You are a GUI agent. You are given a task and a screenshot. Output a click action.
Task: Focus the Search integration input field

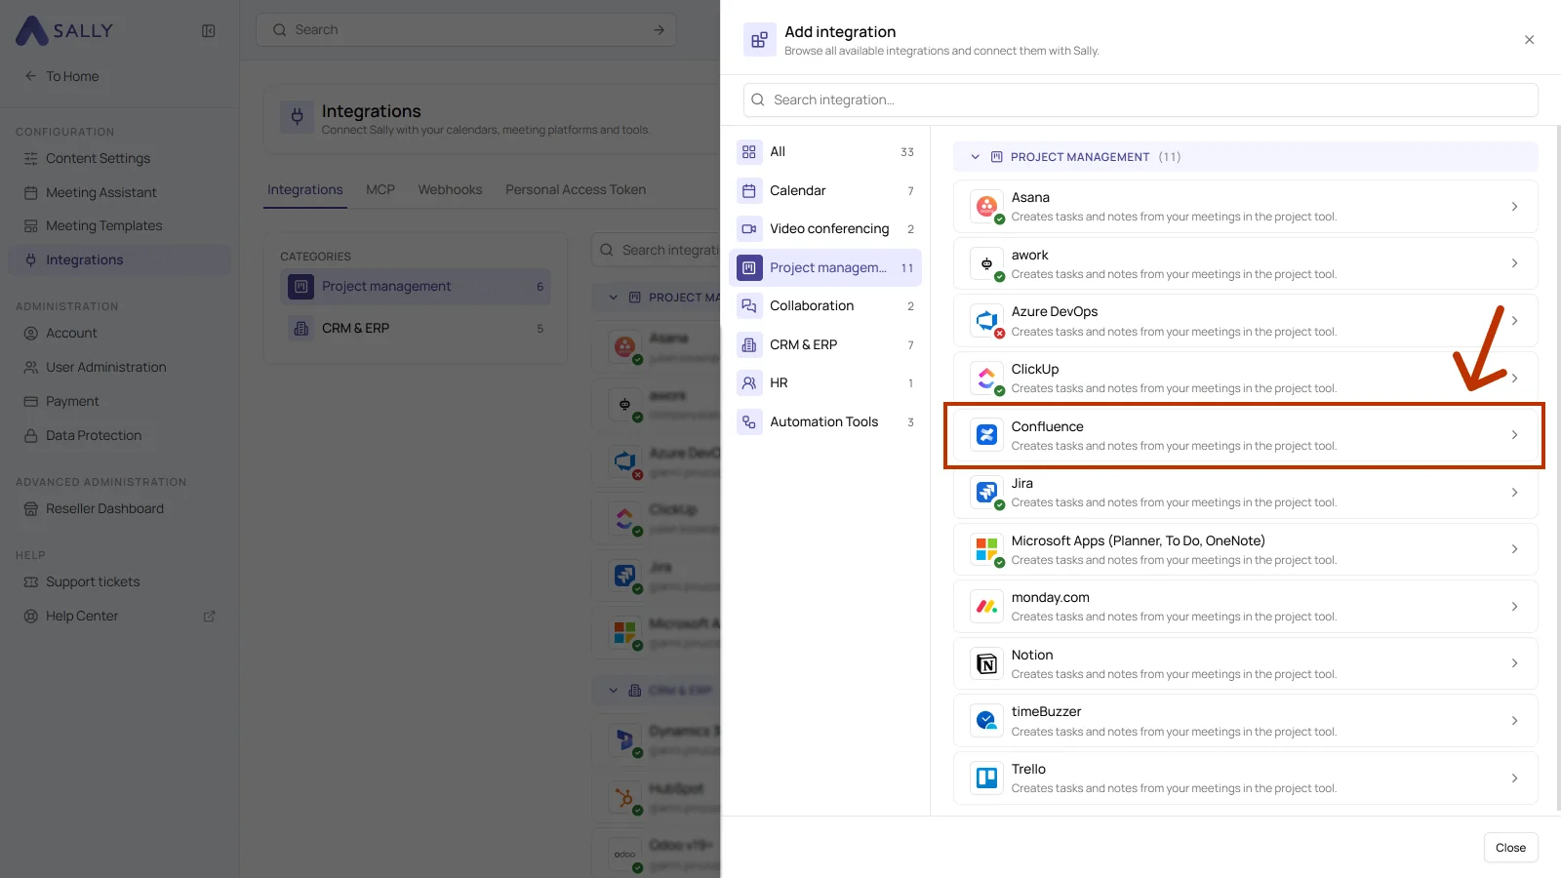(x=1141, y=100)
